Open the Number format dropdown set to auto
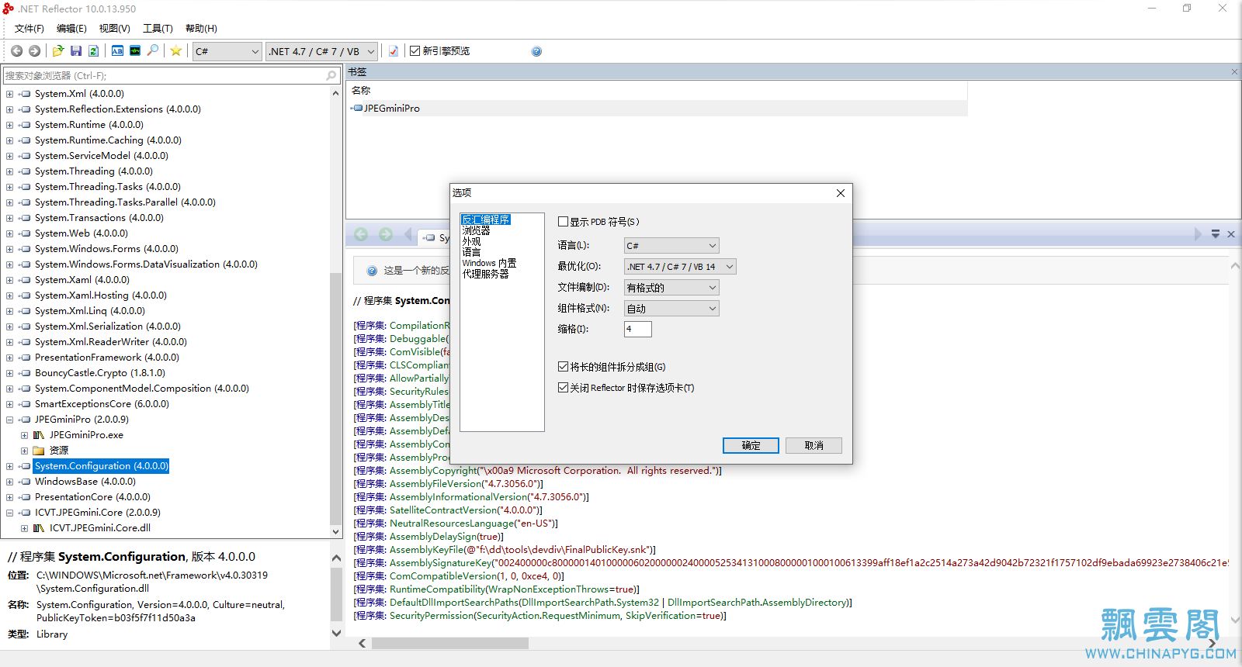The image size is (1242, 667). (671, 309)
